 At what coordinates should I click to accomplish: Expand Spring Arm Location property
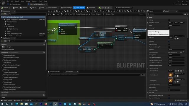148,23
